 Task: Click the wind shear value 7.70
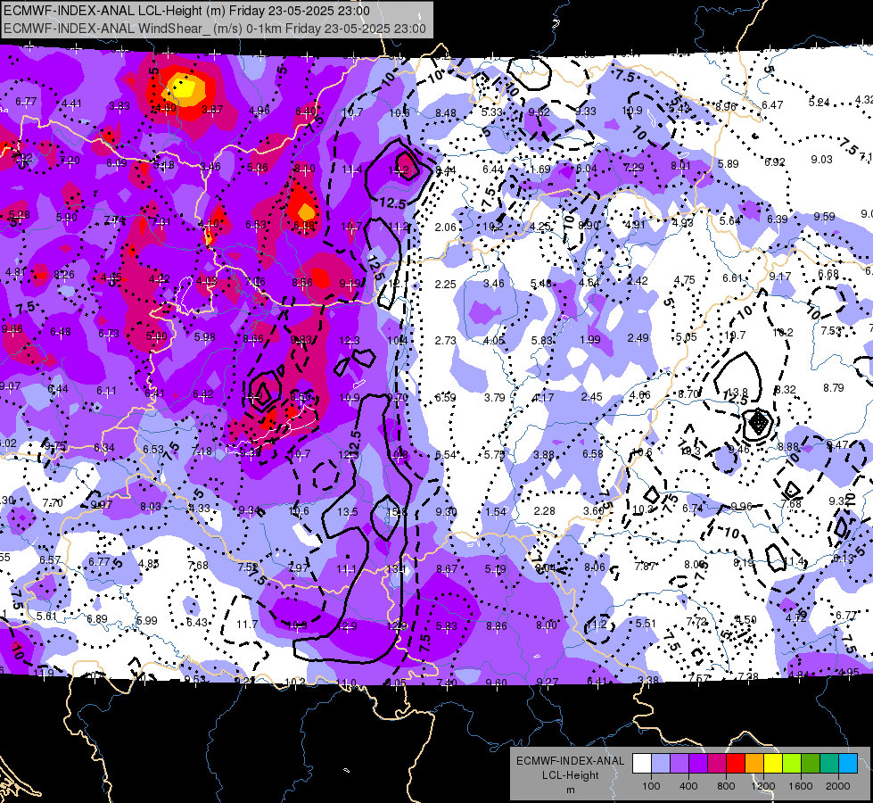pyautogui.click(x=53, y=503)
